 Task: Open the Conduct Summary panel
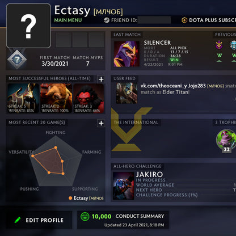[x=123, y=220]
